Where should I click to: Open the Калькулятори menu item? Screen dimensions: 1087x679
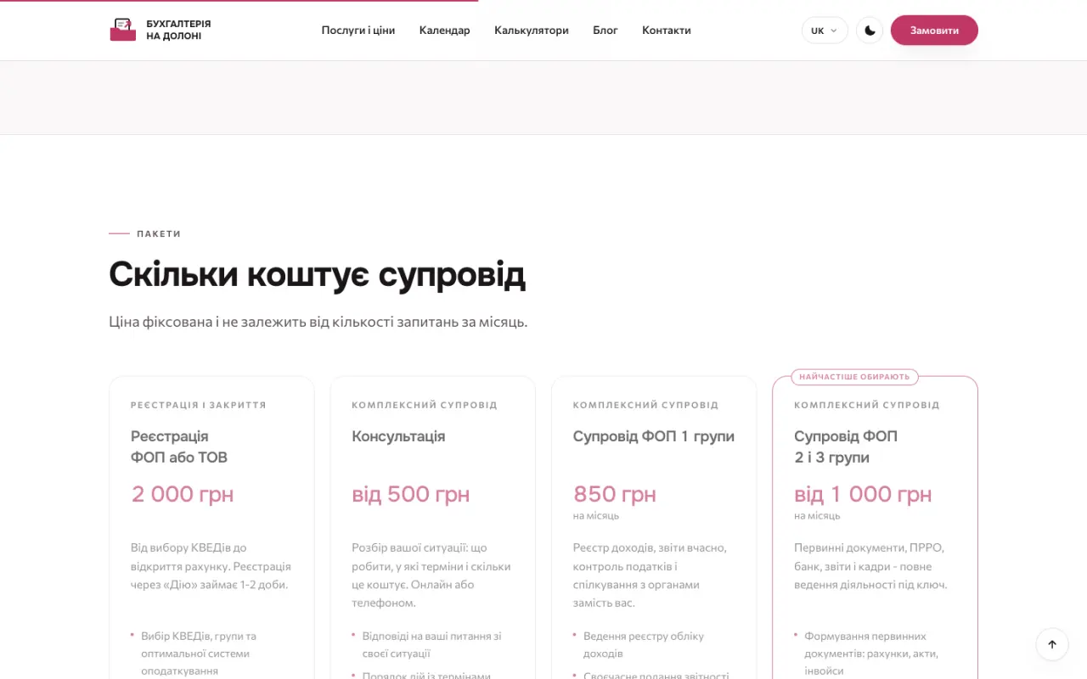click(x=532, y=31)
